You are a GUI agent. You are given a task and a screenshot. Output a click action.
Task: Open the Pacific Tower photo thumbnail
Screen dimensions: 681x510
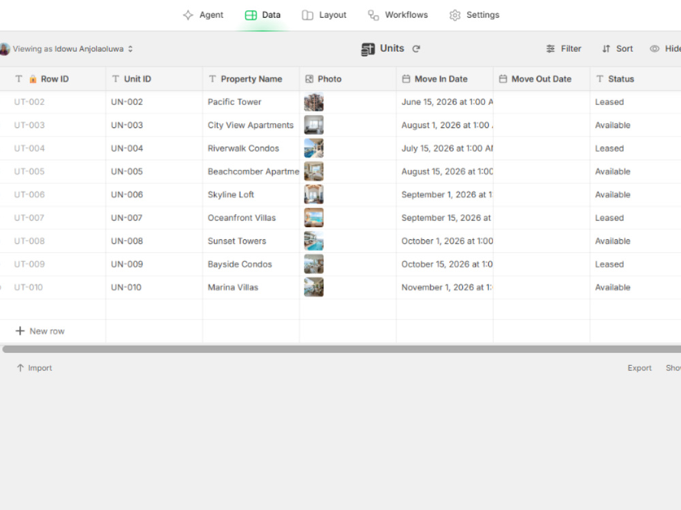[x=313, y=102]
